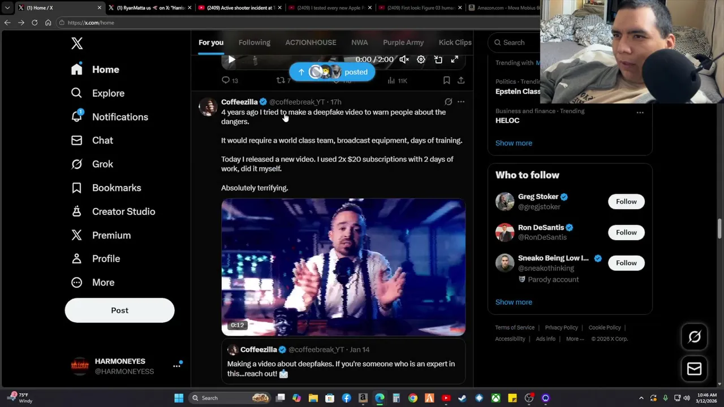Open the quoted Coffeezilla post from Jan 14
This screenshot has width=724, height=407.
[x=343, y=362]
